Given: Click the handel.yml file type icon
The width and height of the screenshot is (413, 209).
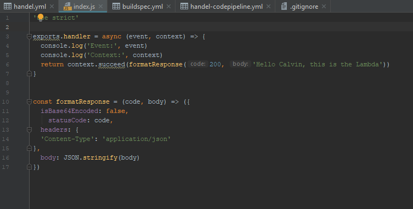Looking at the screenshot, I should point(8,7).
